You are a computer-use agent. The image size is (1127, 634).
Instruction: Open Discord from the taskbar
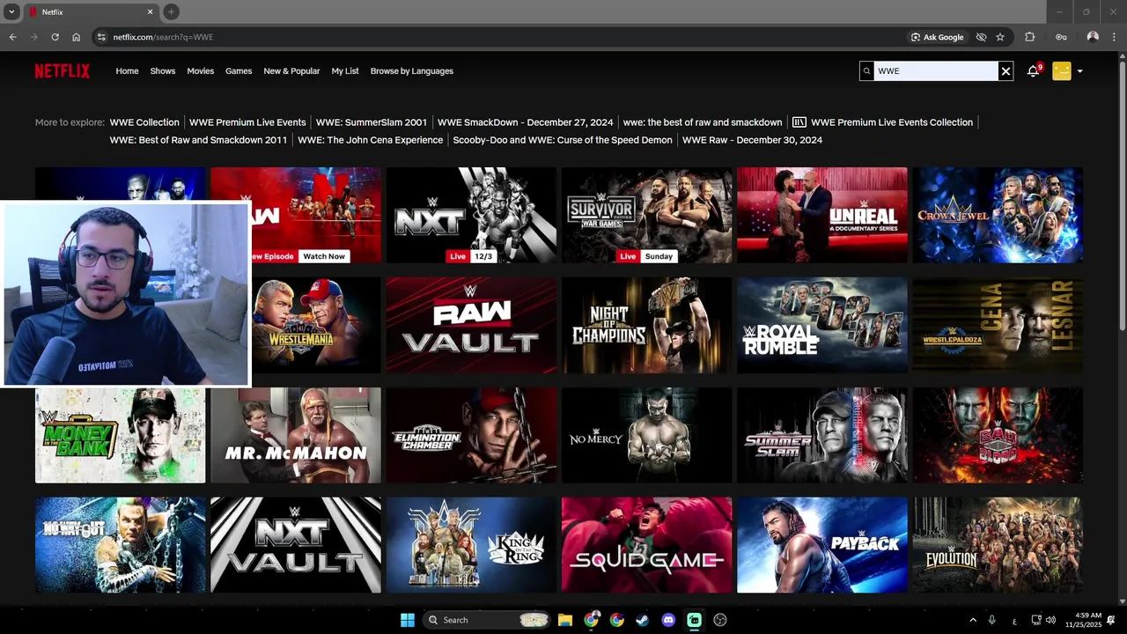[668, 620]
